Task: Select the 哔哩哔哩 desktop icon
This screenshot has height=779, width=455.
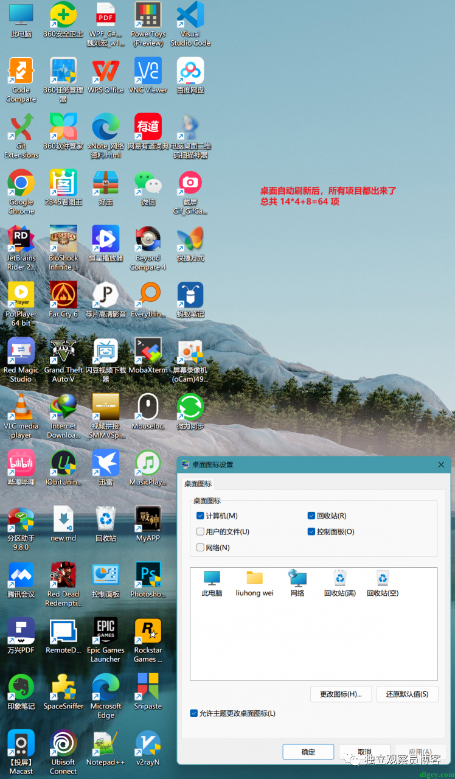Action: [21, 468]
